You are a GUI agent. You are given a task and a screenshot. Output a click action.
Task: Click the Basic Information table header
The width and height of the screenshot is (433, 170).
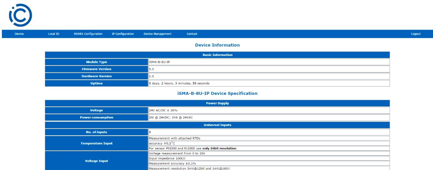click(217, 55)
